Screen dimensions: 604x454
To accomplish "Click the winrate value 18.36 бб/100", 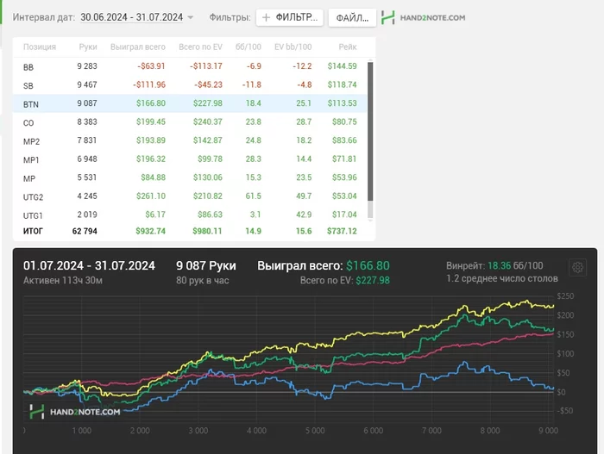I will [515, 266].
